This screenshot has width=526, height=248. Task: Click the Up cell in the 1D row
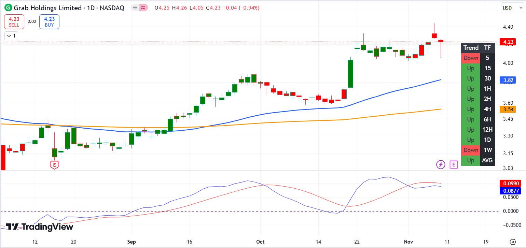tap(471, 140)
